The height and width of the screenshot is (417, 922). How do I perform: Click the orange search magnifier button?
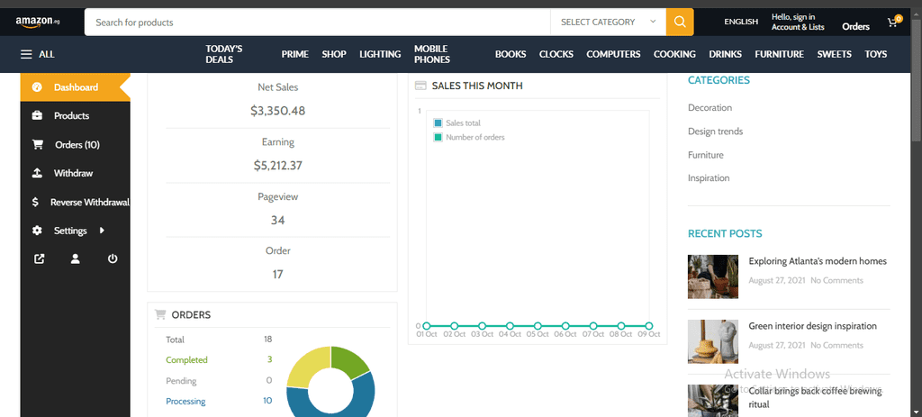point(680,22)
